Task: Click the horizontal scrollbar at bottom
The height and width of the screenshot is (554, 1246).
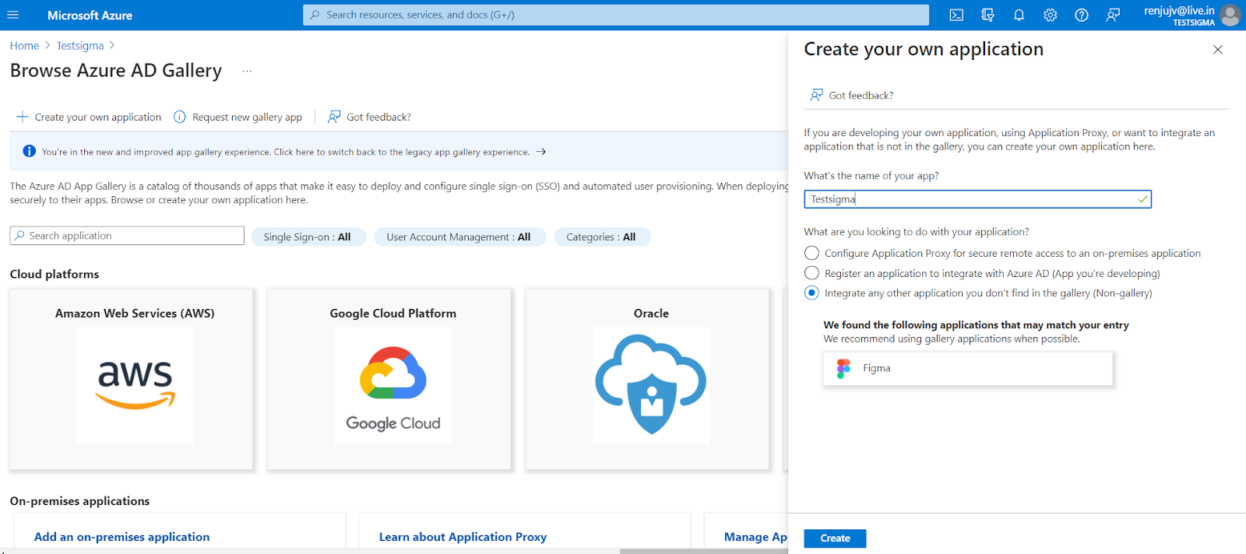Action: coord(705,551)
